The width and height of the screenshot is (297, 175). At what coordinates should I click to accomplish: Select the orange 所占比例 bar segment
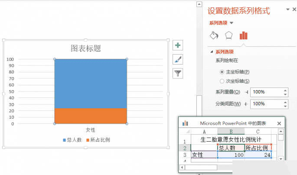pyautogui.click(x=91, y=116)
